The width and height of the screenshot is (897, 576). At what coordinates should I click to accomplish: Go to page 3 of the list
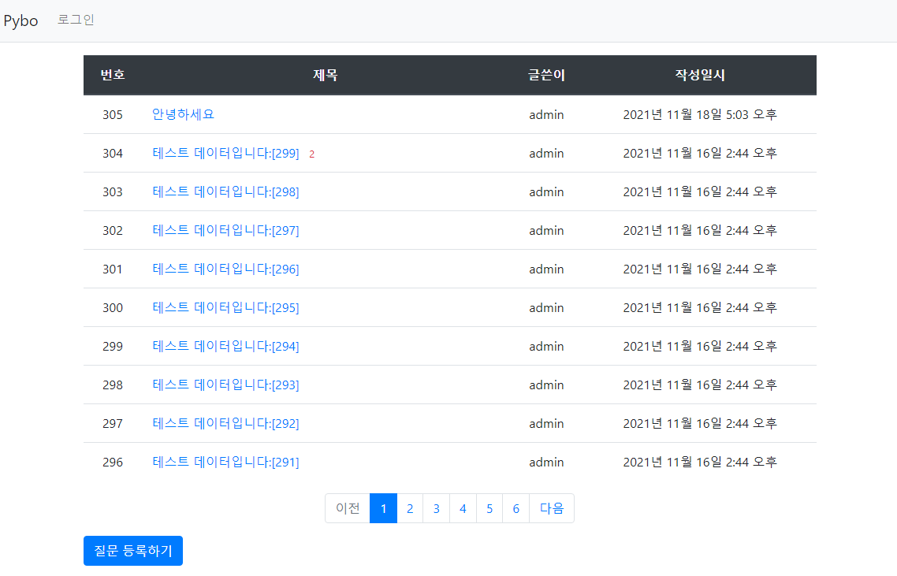437,508
